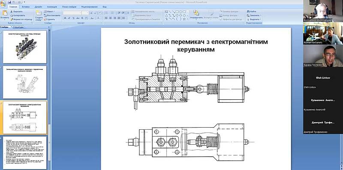Toggle underline Ч formatting button
The width and height of the screenshot is (343, 170).
[74, 18]
